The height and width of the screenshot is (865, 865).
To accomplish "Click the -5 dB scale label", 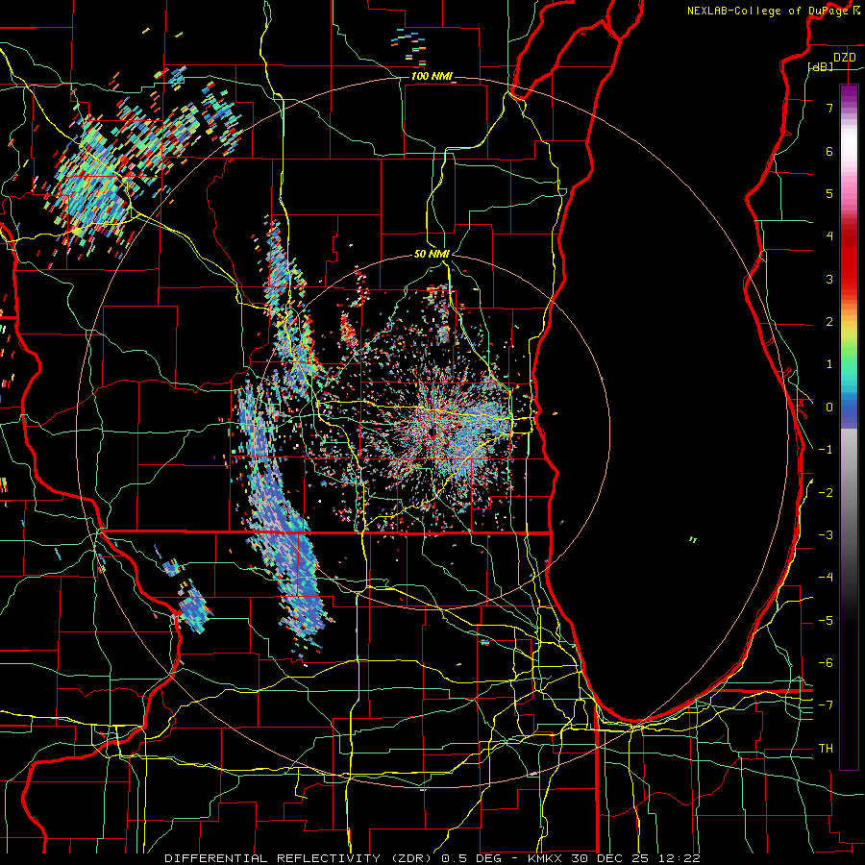I will pos(826,621).
